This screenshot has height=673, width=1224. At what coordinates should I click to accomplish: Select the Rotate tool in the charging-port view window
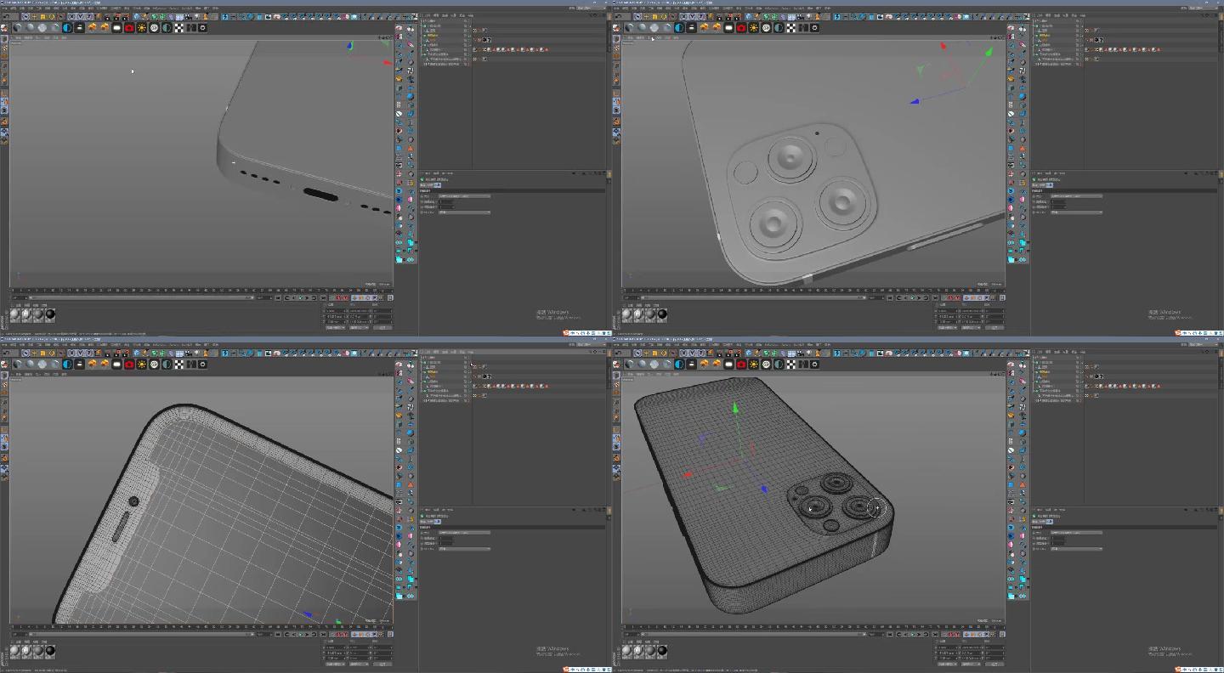(52, 17)
